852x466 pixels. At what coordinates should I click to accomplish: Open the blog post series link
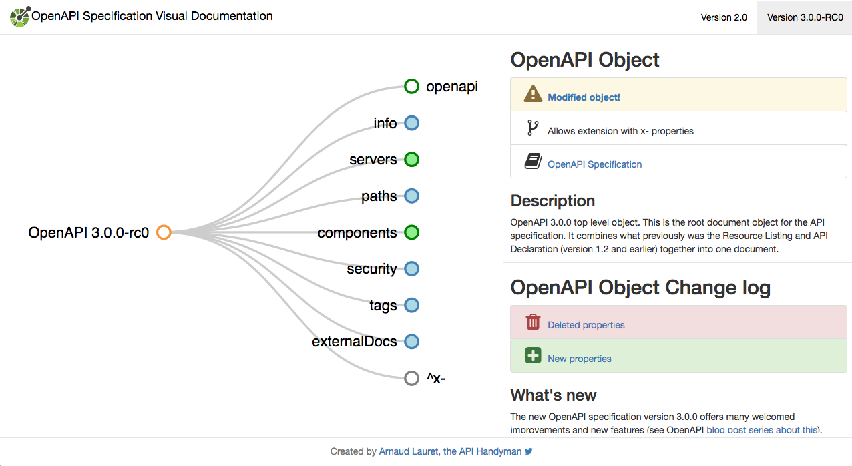point(763,430)
